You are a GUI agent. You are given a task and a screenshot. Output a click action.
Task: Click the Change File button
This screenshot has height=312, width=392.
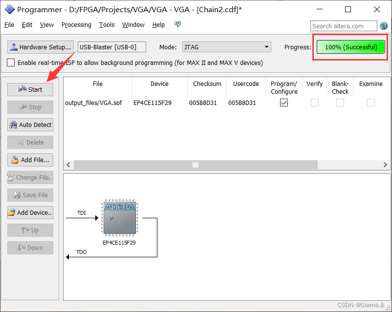coord(30,177)
